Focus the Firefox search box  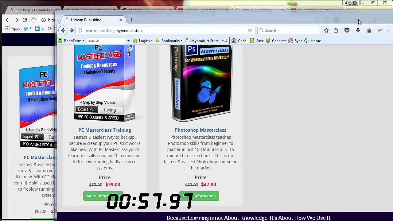(x=289, y=30)
